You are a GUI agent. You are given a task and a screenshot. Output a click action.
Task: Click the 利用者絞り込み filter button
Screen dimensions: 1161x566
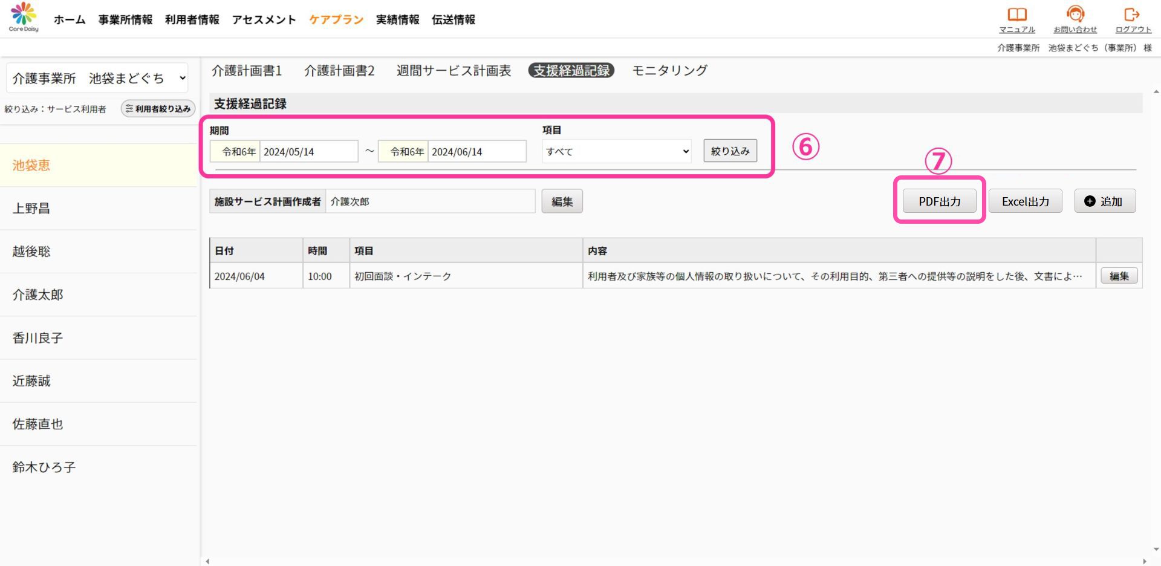pyautogui.click(x=158, y=109)
